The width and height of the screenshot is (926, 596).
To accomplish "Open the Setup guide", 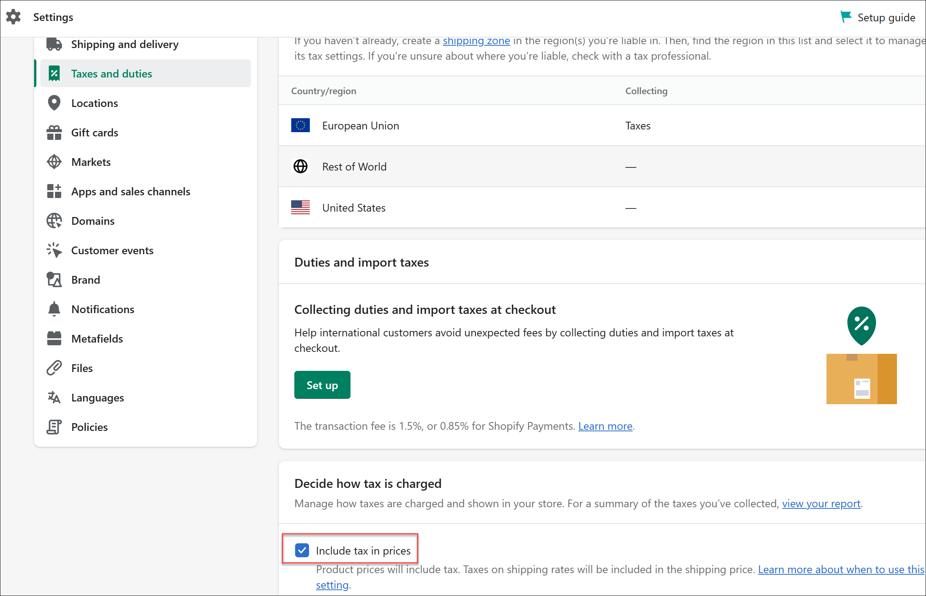I will (x=878, y=17).
